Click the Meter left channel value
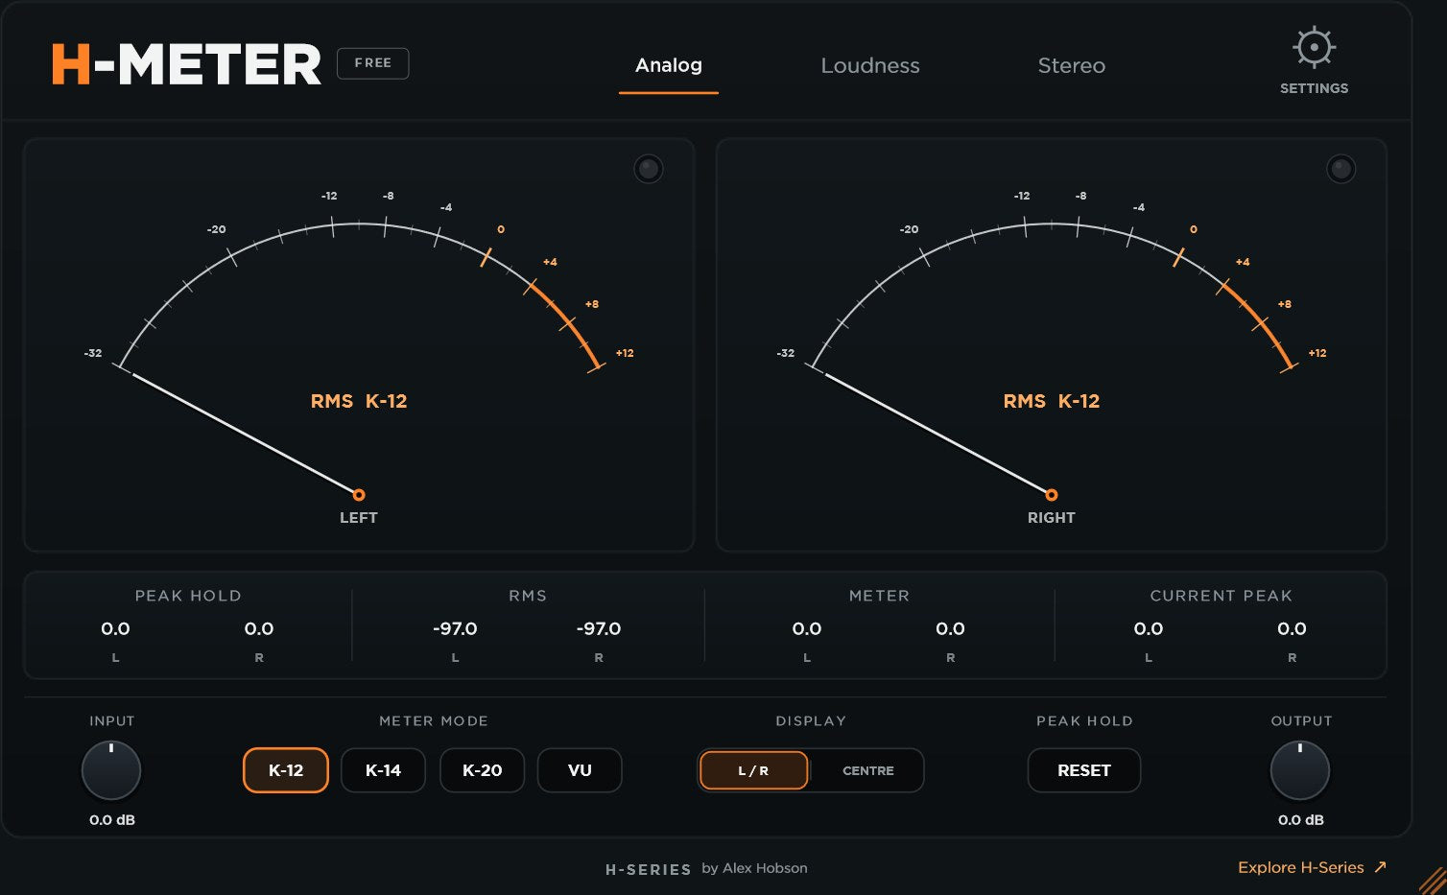Screen dimensions: 1447x895 pyautogui.click(x=807, y=629)
